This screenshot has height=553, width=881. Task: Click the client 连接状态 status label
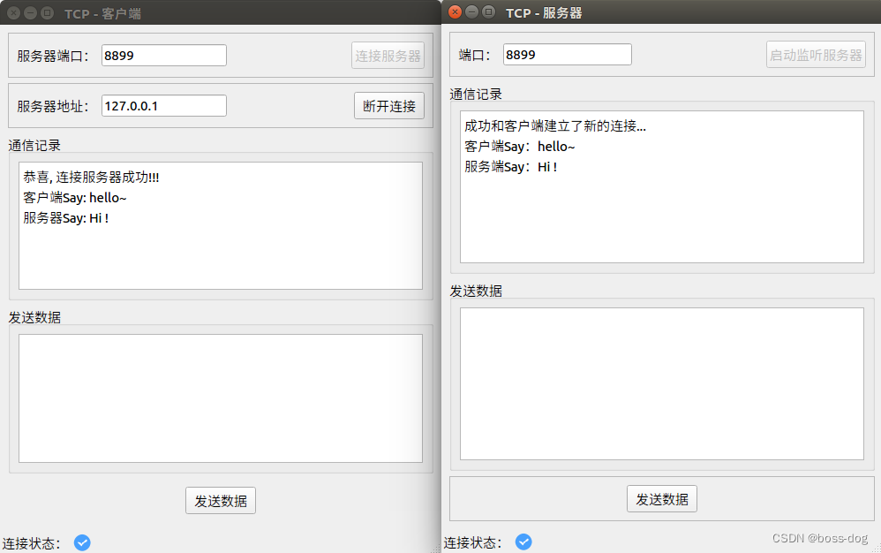(x=32, y=543)
